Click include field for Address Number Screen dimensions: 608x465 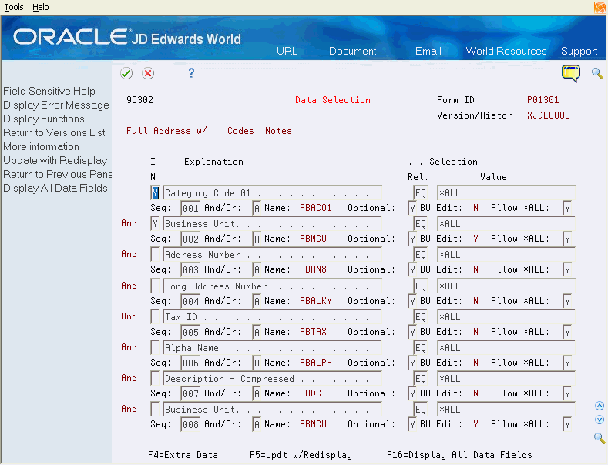pos(155,255)
